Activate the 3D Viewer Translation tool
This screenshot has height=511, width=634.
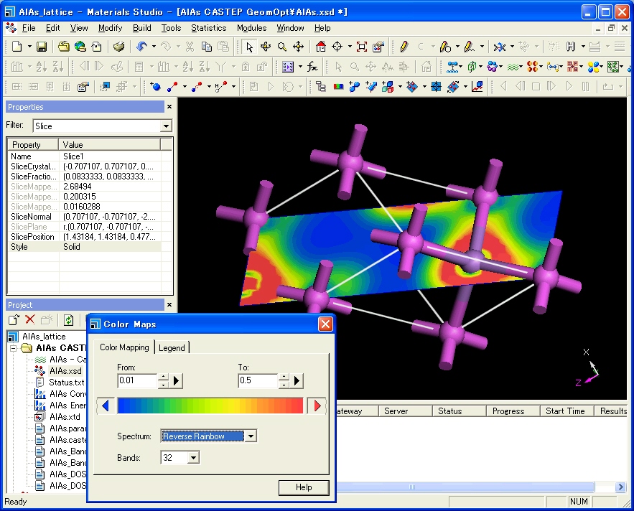coord(299,47)
